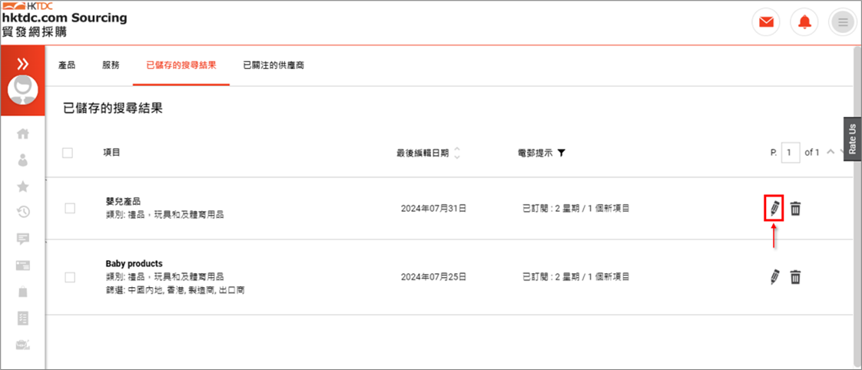The height and width of the screenshot is (370, 862).
Task: Open favorites star in sidebar
Action: [23, 186]
